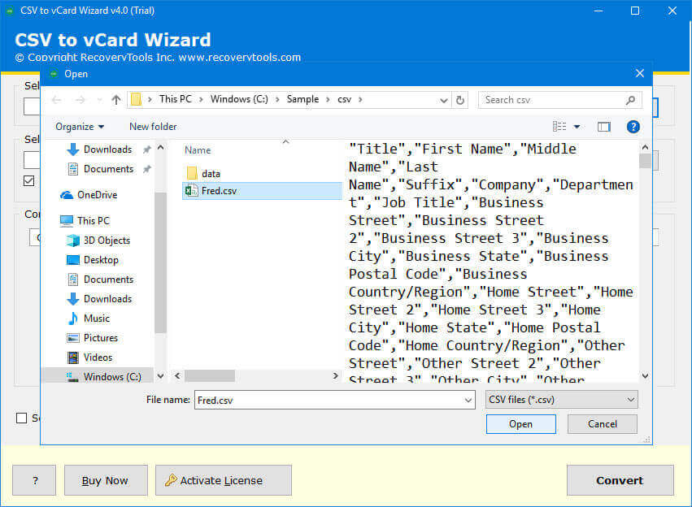This screenshot has width=692, height=507.
Task: Select 'Sample' in the address breadcrumb
Action: pyautogui.click(x=302, y=99)
